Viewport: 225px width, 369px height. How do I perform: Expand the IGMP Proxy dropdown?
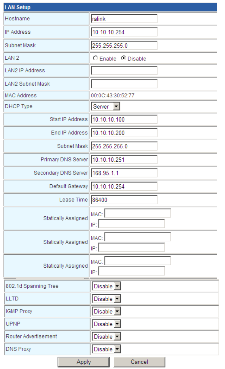click(106, 311)
